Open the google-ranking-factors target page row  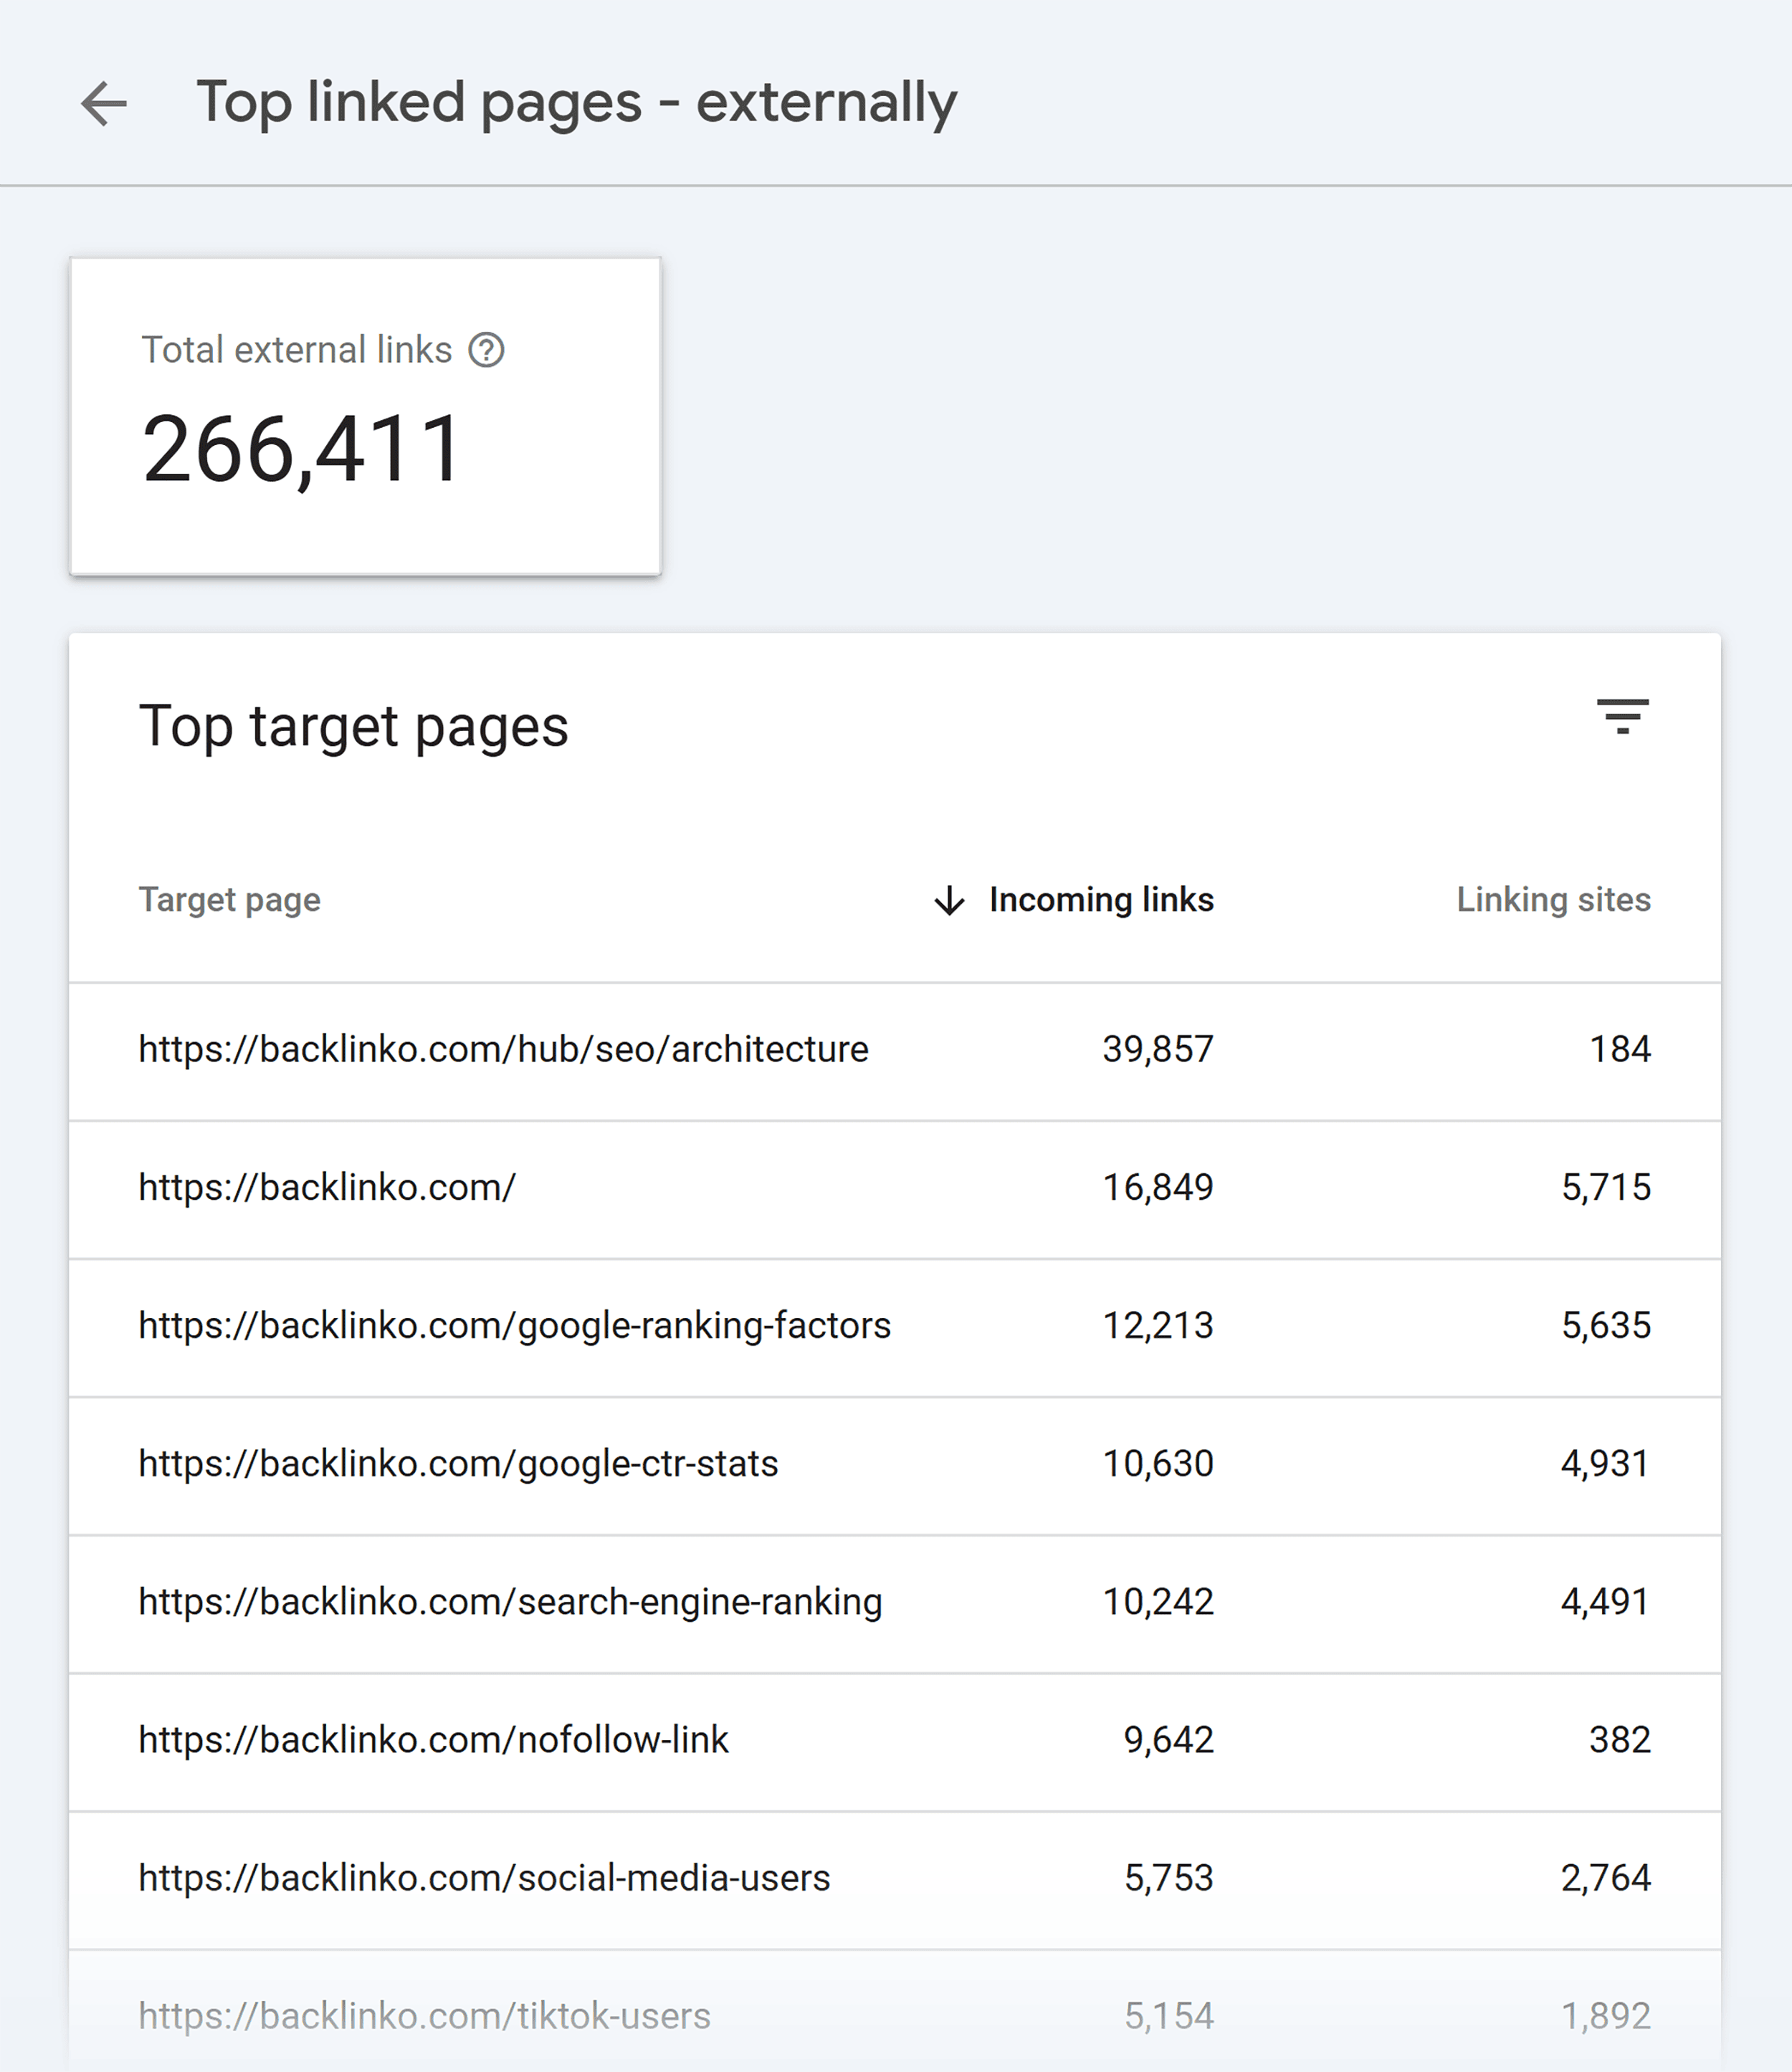(895, 1327)
